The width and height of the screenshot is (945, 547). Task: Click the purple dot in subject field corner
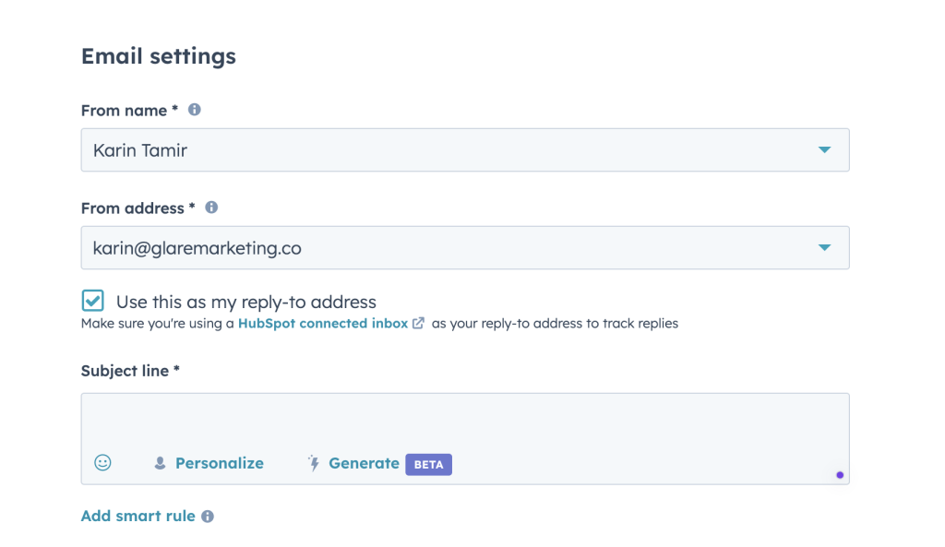click(840, 475)
